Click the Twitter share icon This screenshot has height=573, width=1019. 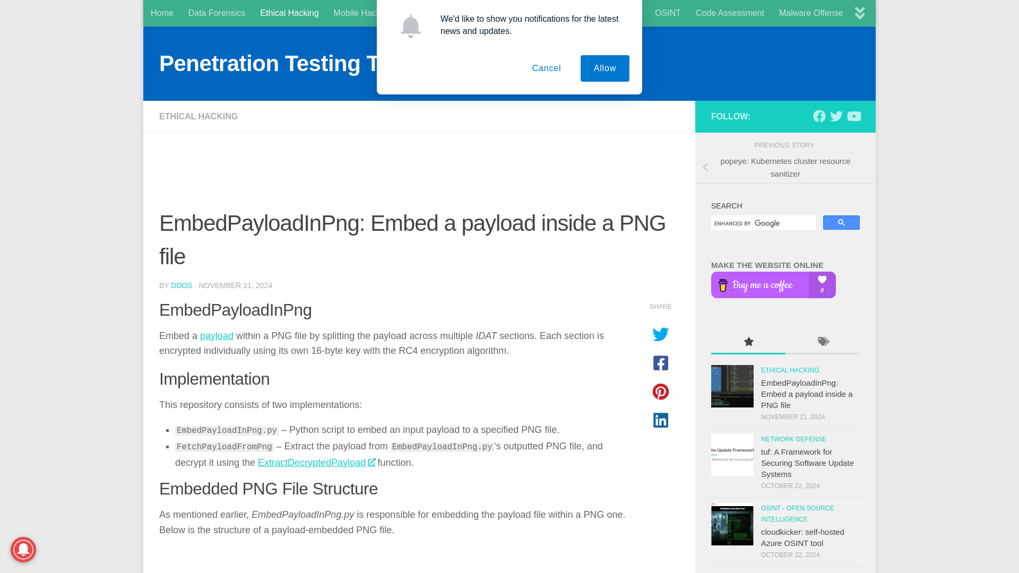pos(661,334)
